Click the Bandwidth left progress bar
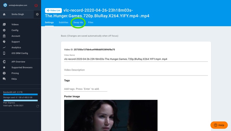 (x=21, y=94)
